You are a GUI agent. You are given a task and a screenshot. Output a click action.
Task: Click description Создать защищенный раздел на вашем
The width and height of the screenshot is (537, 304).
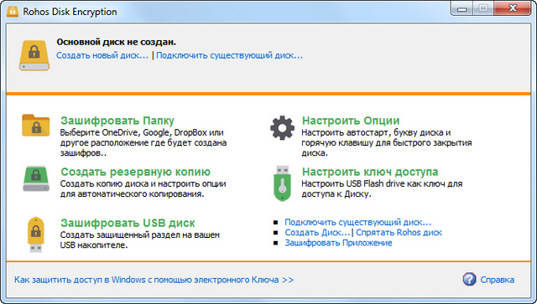(140, 240)
